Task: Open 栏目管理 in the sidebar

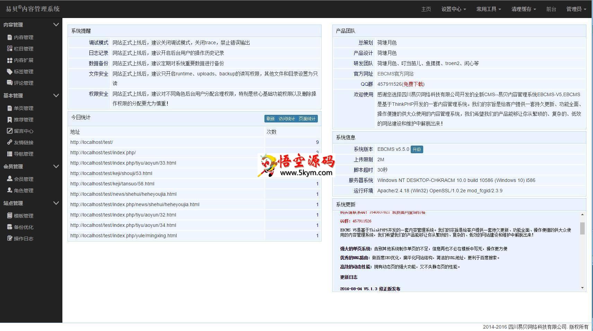Action: [24, 49]
